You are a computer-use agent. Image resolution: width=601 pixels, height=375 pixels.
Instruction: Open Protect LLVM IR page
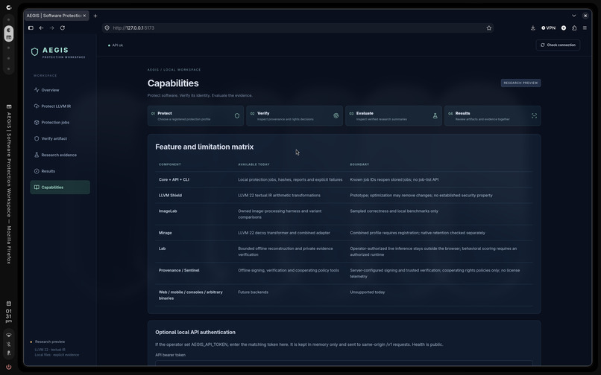click(x=60, y=106)
